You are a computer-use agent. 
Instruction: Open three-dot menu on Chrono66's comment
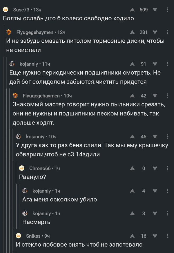pyautogui.click(x=168, y=168)
